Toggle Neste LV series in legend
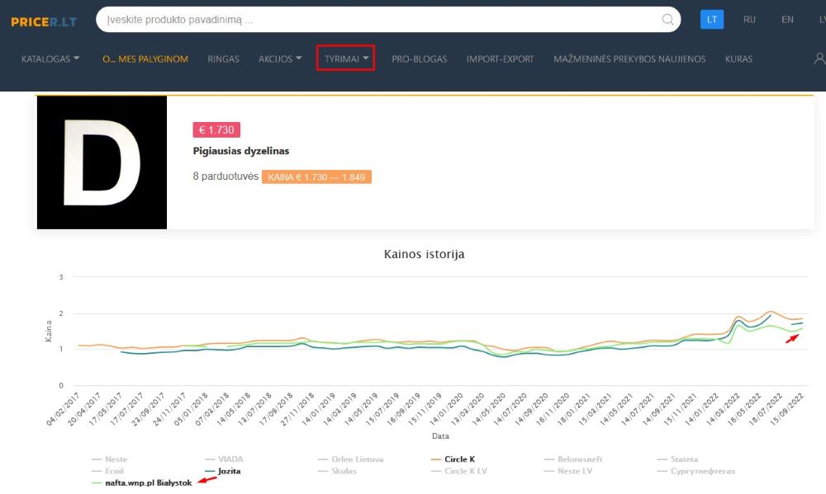Viewport: 826px width, 494px height. click(x=568, y=471)
